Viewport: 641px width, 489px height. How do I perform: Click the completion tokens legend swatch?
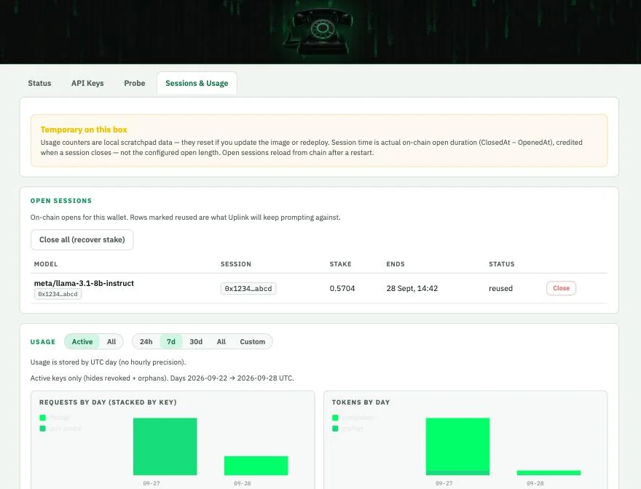click(335, 418)
